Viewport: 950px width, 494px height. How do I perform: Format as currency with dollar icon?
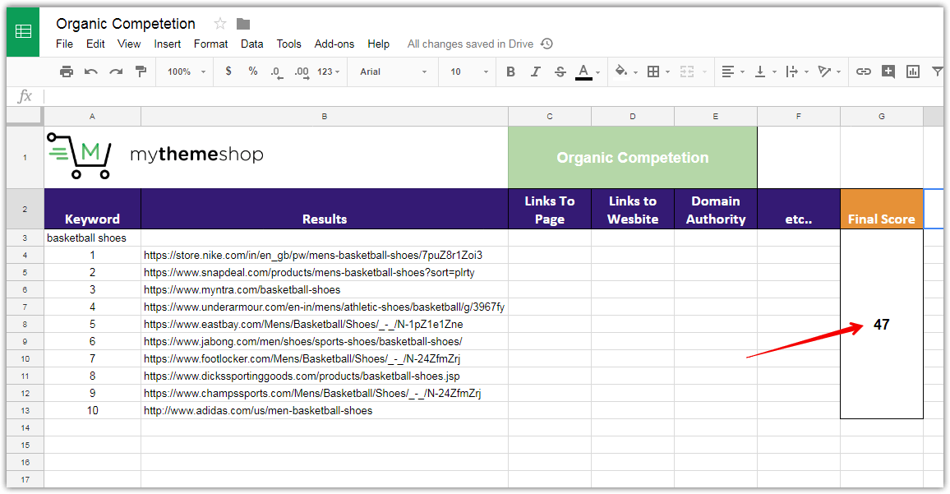[x=228, y=72]
